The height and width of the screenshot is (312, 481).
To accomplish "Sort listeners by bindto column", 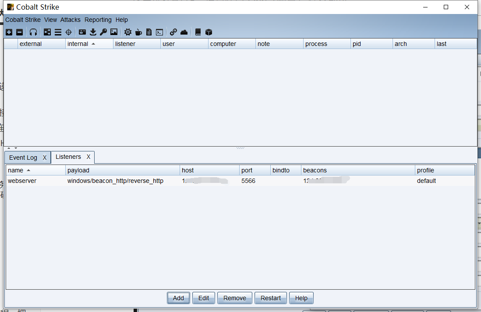I will pyautogui.click(x=286, y=170).
